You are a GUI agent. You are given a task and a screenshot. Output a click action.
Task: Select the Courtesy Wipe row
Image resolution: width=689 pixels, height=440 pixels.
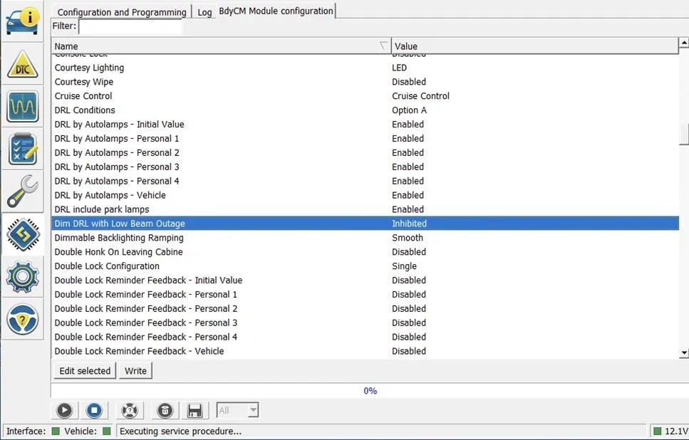click(x=365, y=82)
